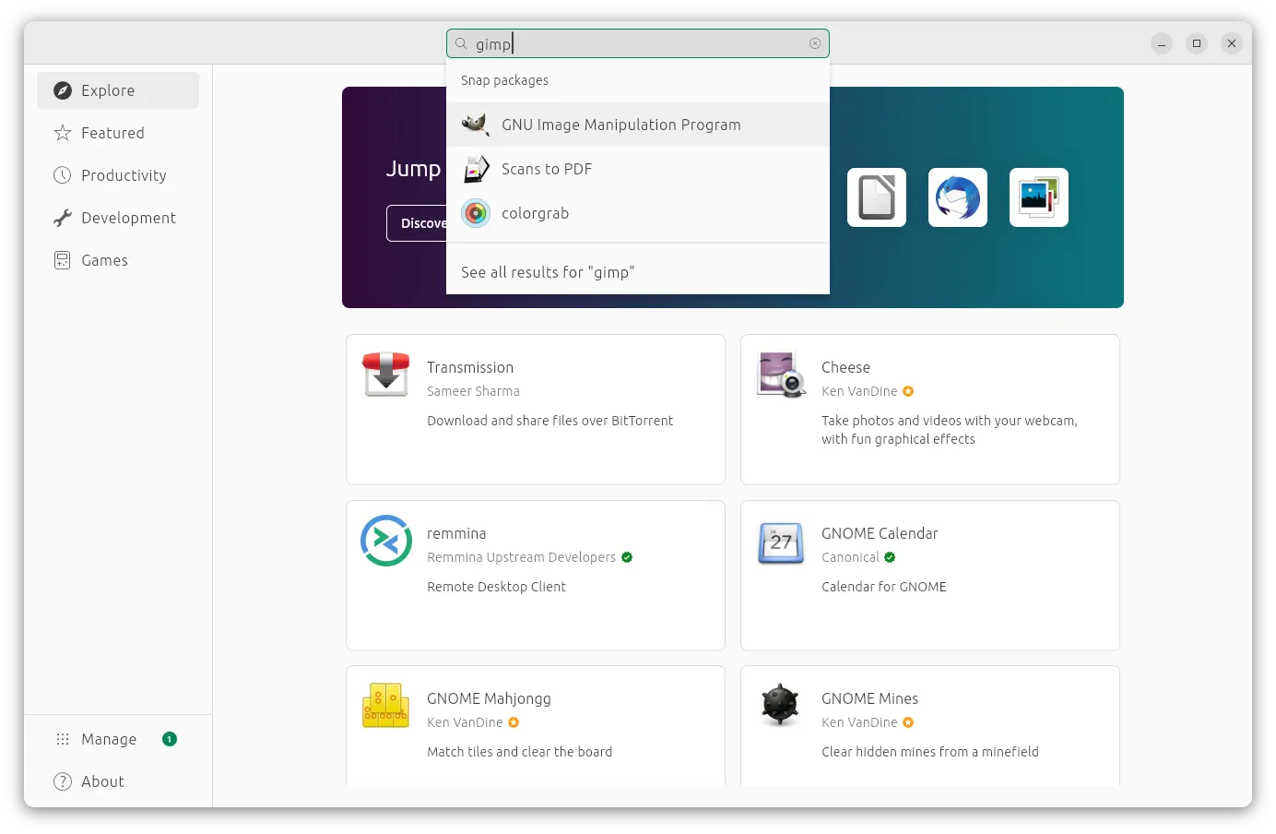Image resolution: width=1276 pixels, height=834 pixels.
Task: See all results for "gimp"
Action: pyautogui.click(x=638, y=272)
